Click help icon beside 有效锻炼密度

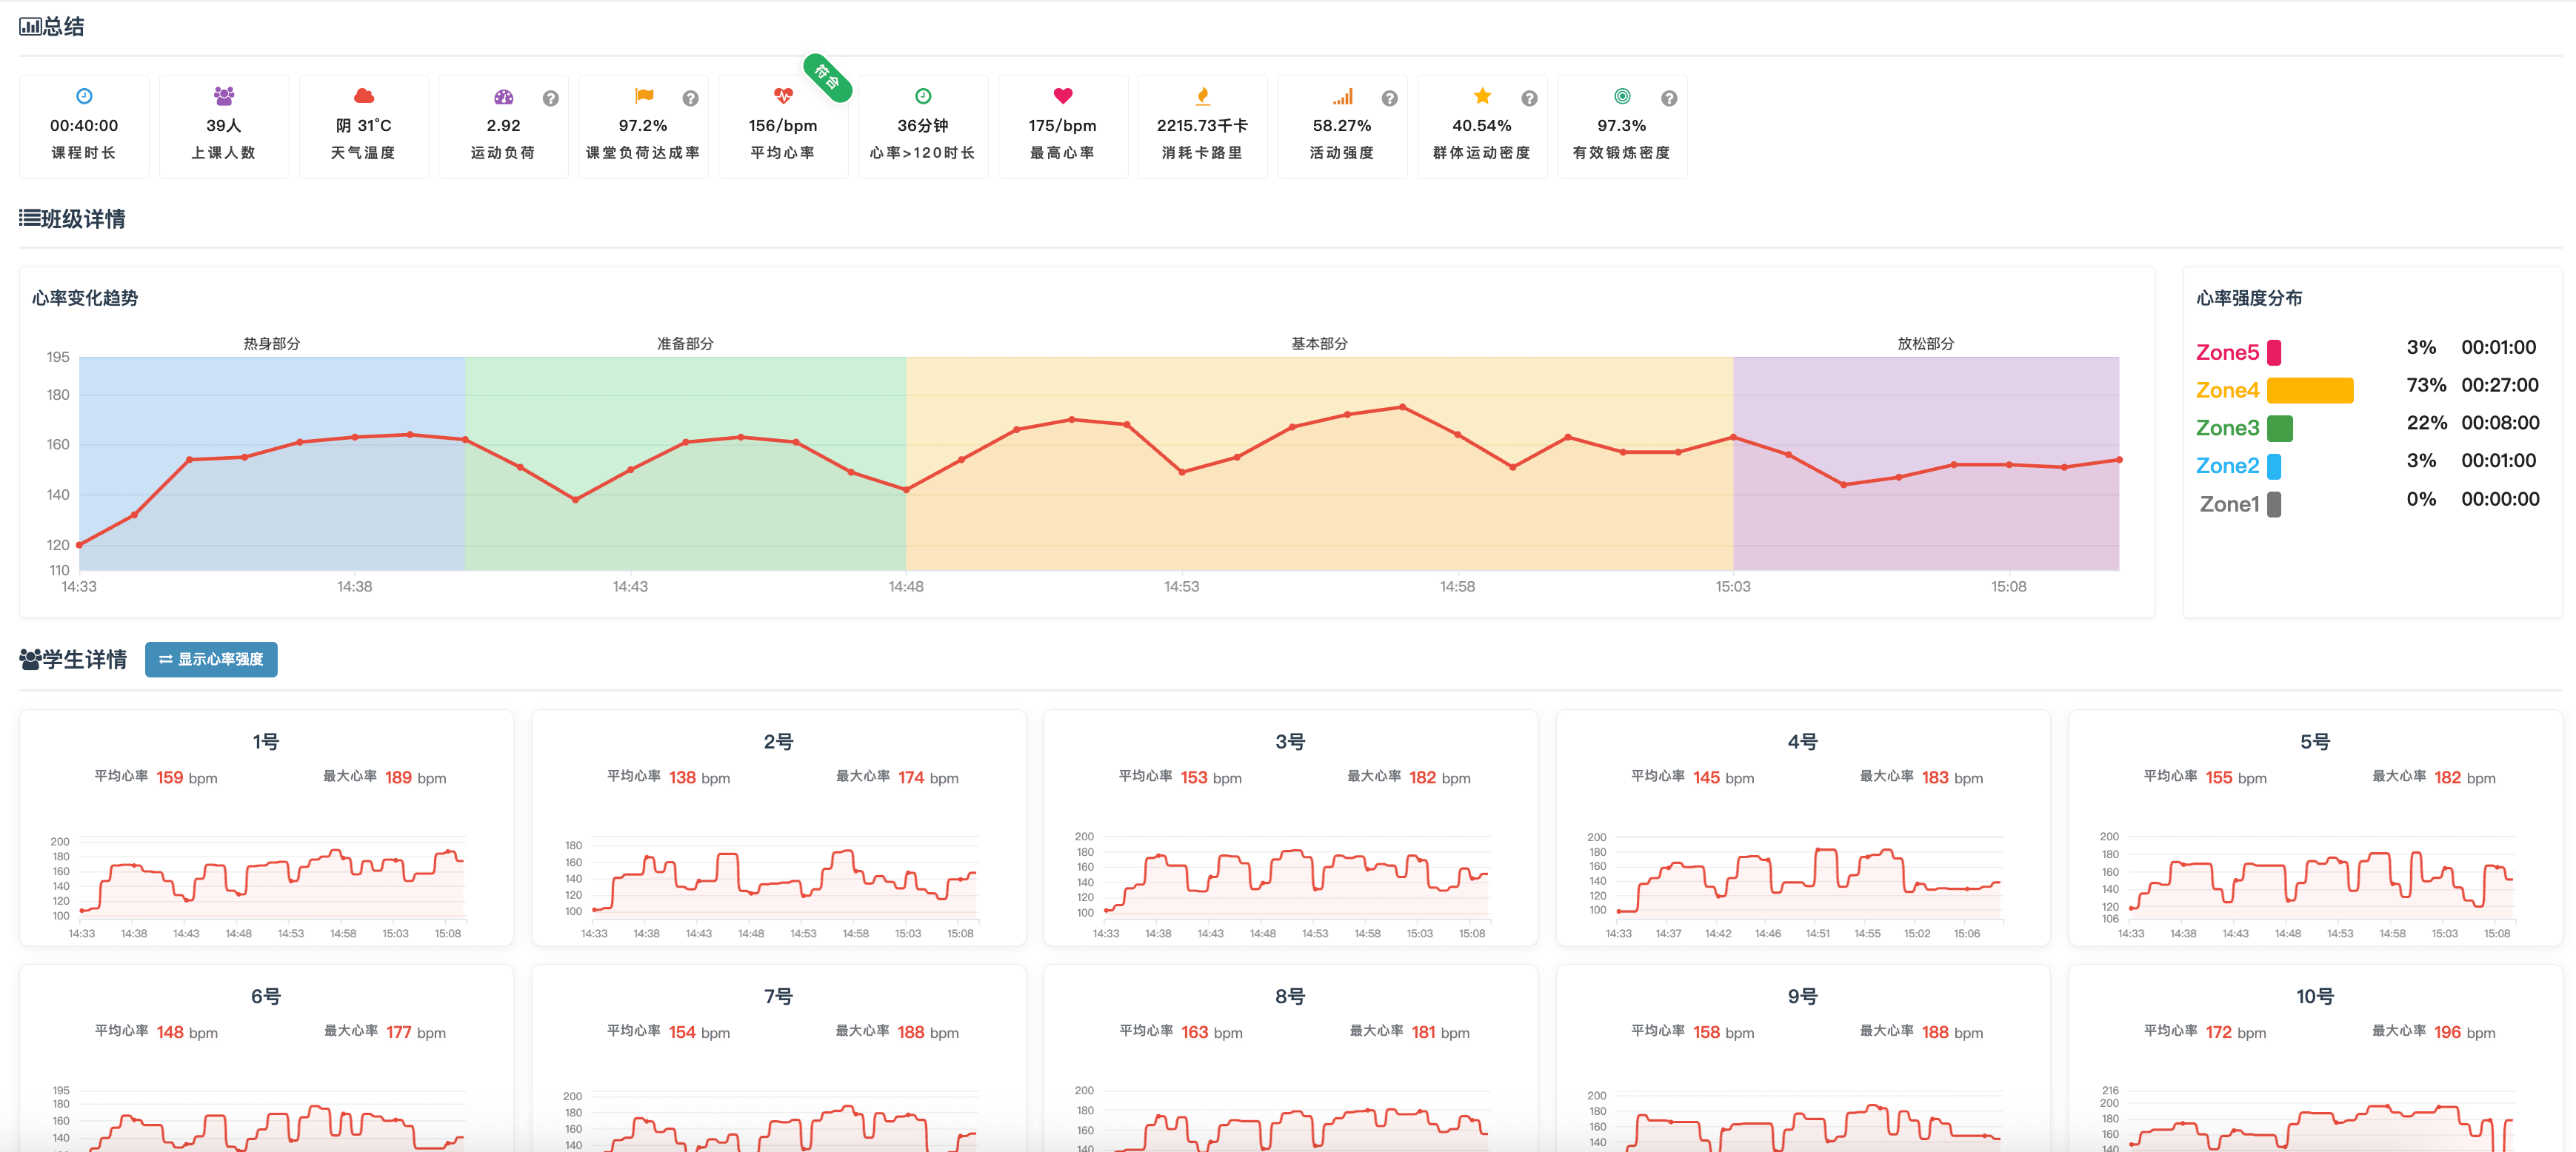pyautogui.click(x=1669, y=98)
